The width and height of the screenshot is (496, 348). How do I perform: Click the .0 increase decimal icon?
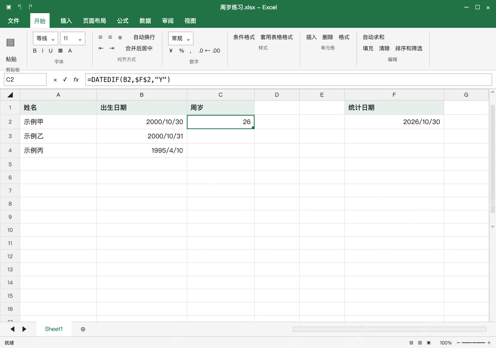[200, 51]
